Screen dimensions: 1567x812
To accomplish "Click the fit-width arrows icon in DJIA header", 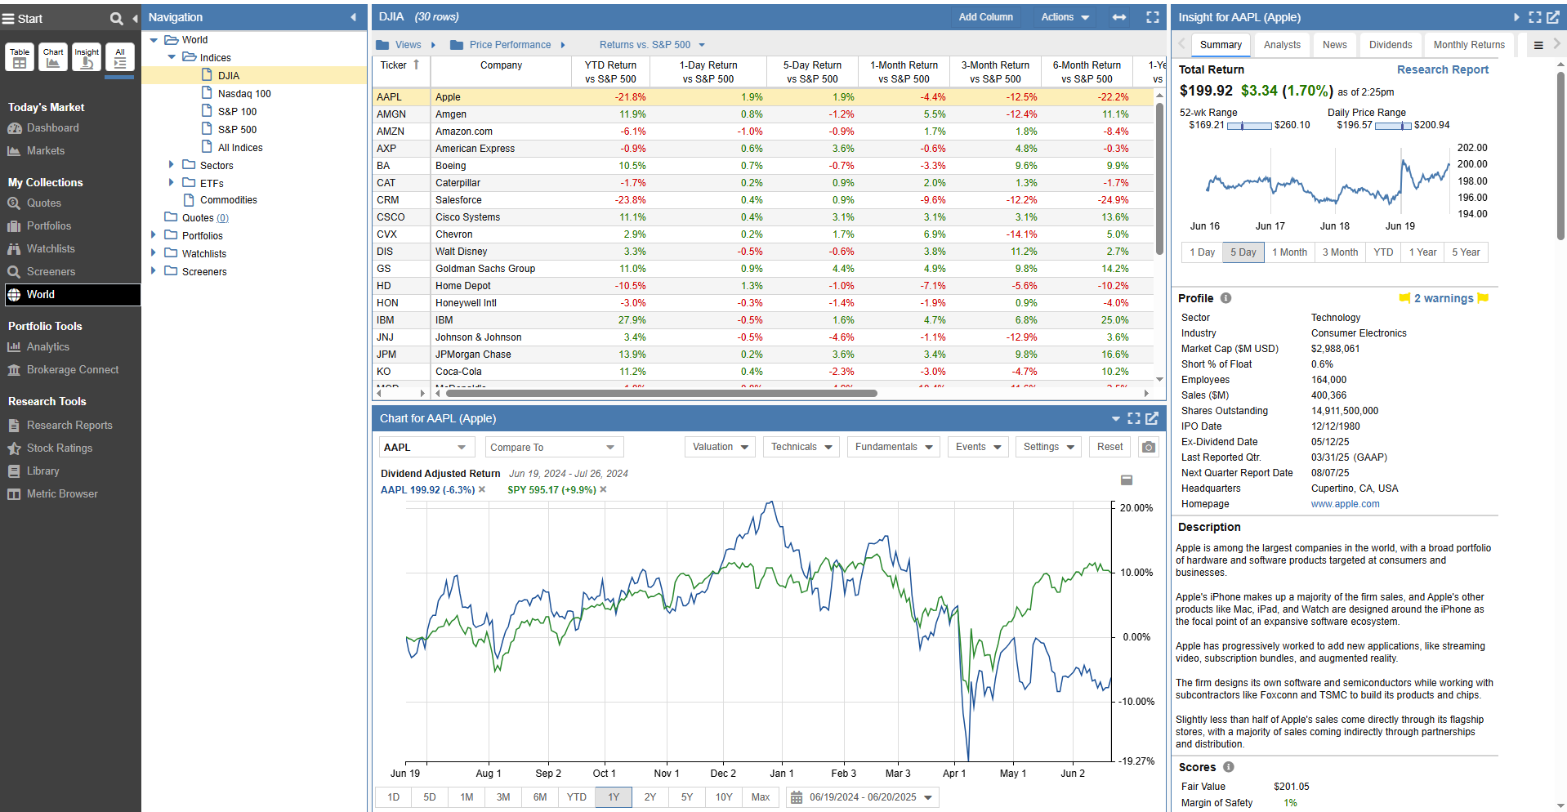I will click(1119, 17).
